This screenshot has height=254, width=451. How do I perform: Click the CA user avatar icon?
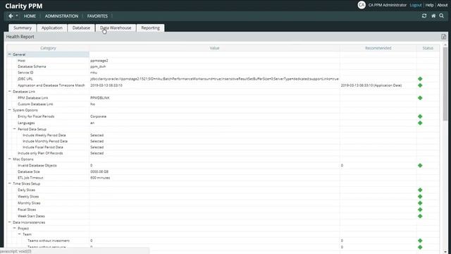(362, 5)
